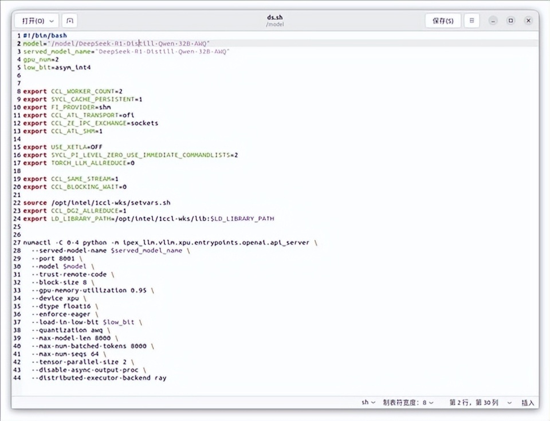Open the hamburger menu icon
Image resolution: width=550 pixels, height=421 pixels.
click(472, 21)
